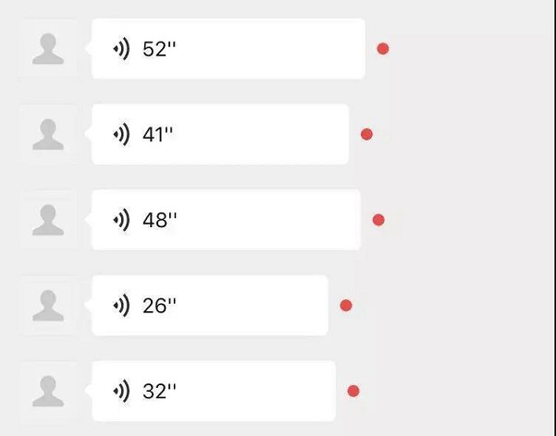Play the 52'' voice message bubble
This screenshot has width=556, height=436.
click(228, 49)
